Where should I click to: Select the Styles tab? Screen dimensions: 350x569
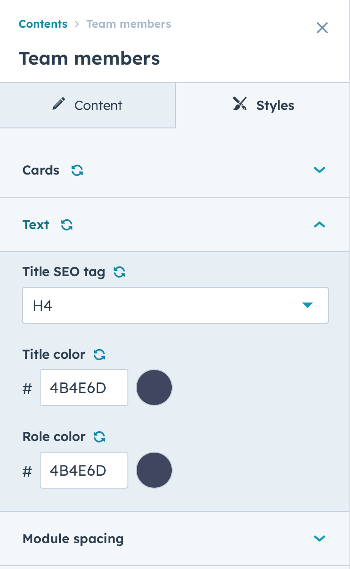[x=263, y=105]
